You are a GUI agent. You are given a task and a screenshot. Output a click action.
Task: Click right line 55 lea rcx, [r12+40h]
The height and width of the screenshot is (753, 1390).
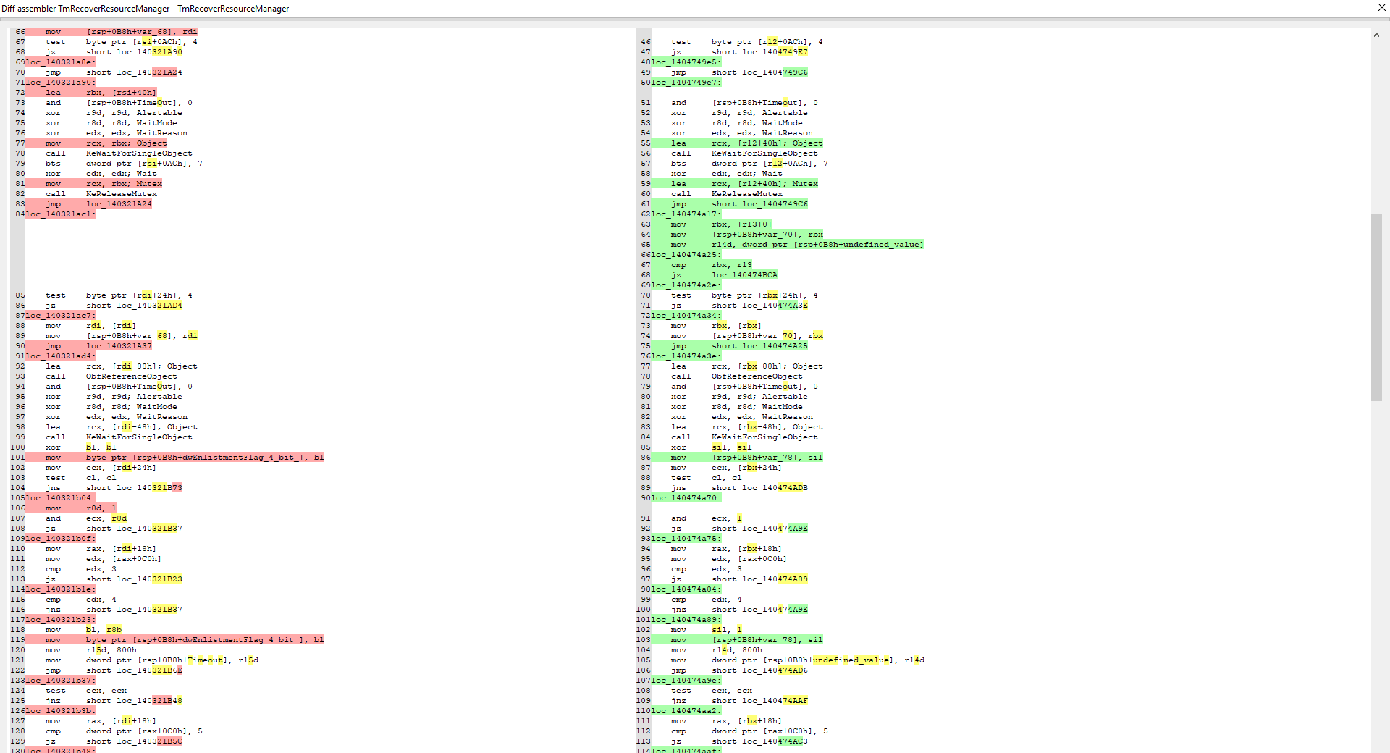[x=746, y=143]
